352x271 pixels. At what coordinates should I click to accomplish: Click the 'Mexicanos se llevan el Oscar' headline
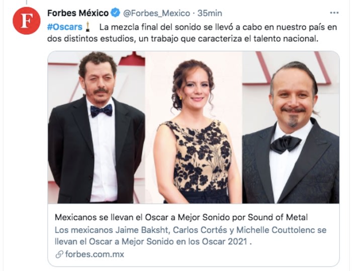(181, 218)
